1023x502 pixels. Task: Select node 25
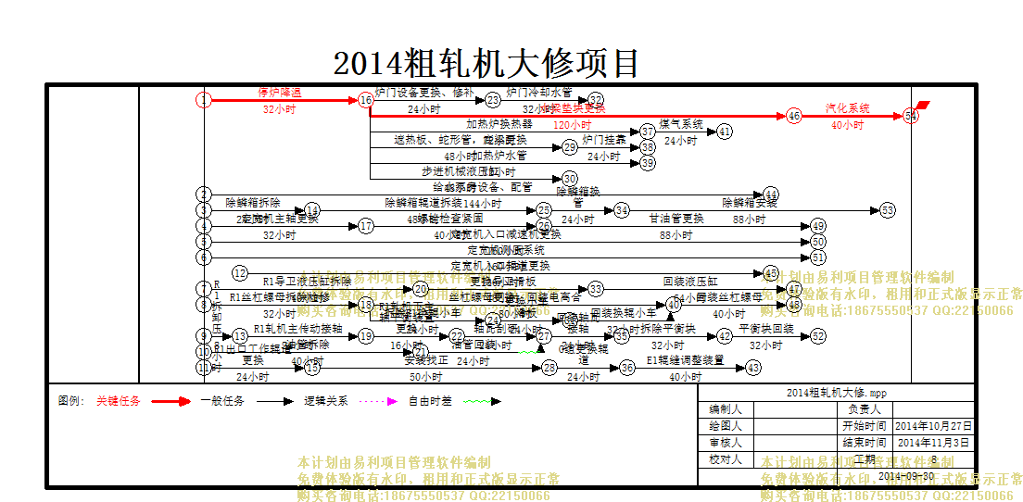(x=544, y=210)
